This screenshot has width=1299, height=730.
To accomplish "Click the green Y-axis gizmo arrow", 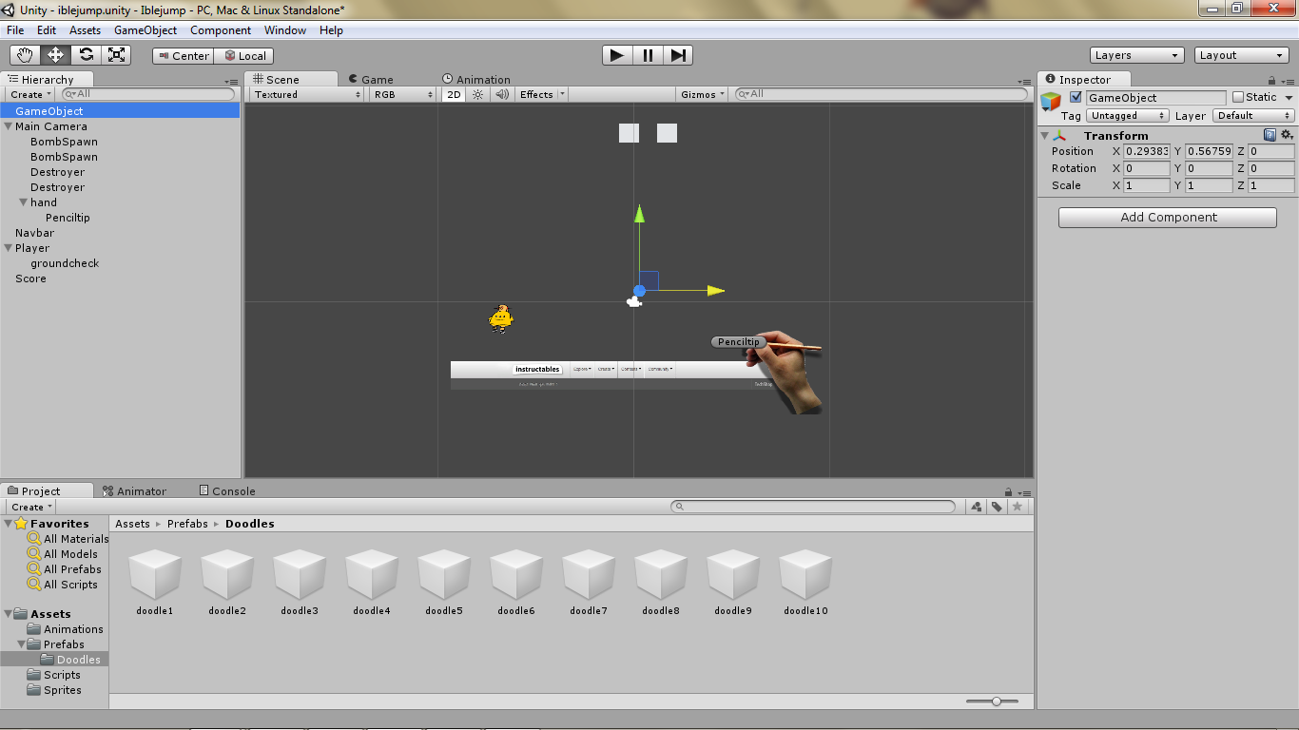I will 640,214.
